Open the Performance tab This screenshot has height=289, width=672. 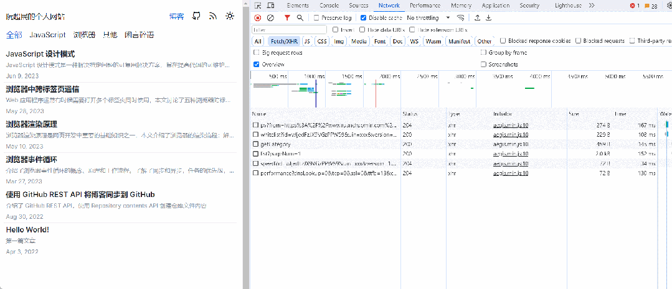[x=425, y=6]
